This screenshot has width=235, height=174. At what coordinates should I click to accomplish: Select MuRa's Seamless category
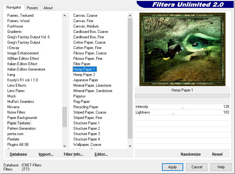point(21,102)
